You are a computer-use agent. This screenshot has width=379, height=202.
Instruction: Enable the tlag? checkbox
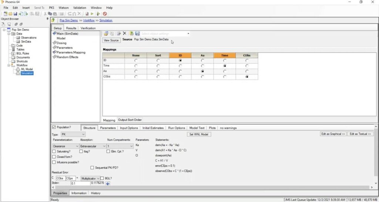[x=81, y=152]
